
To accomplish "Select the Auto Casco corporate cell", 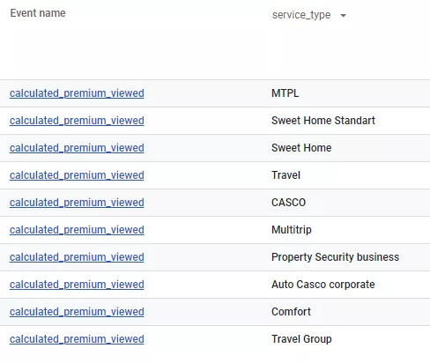I will 323,285.
